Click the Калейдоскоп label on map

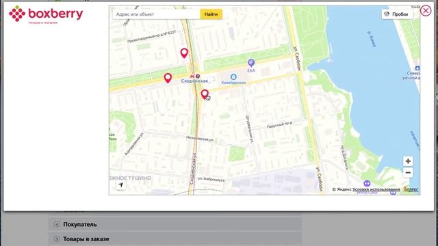233,83
